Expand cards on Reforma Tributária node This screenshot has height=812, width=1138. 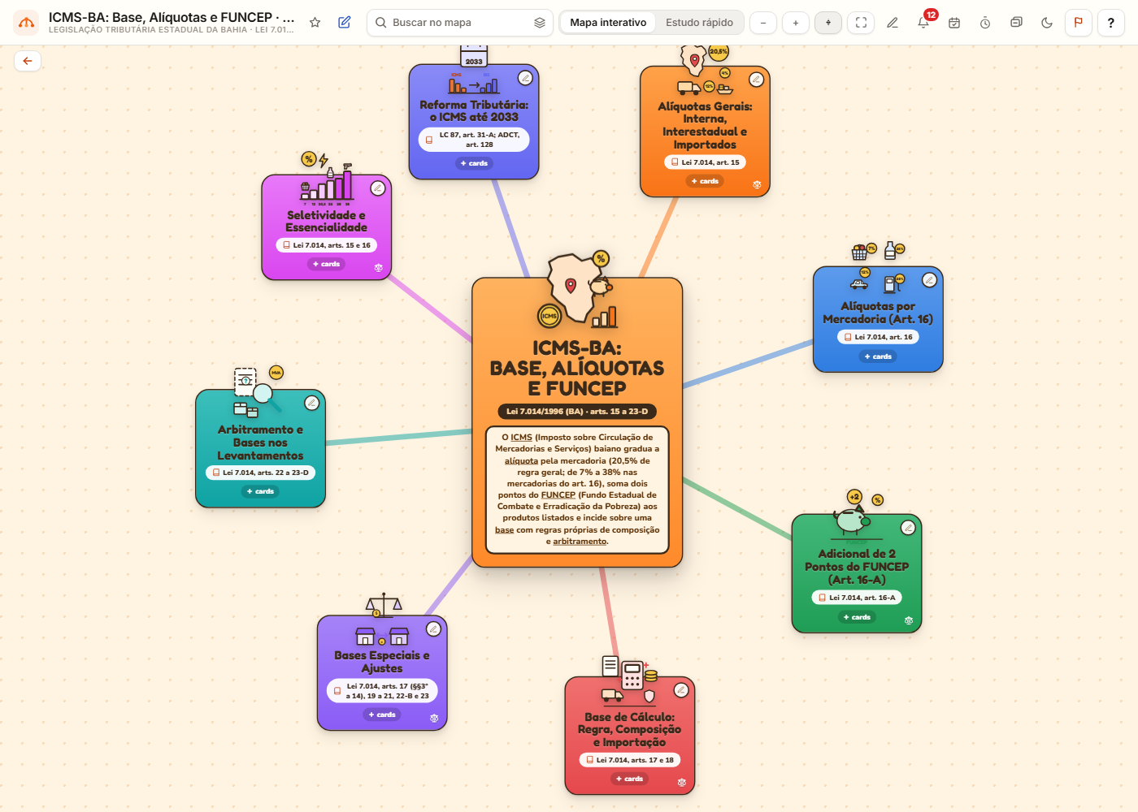pos(474,163)
